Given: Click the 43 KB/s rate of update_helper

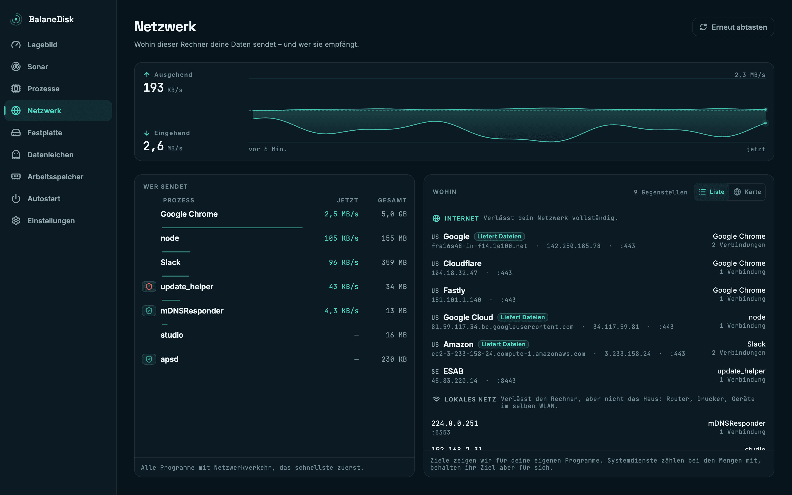Looking at the screenshot, I should [344, 287].
